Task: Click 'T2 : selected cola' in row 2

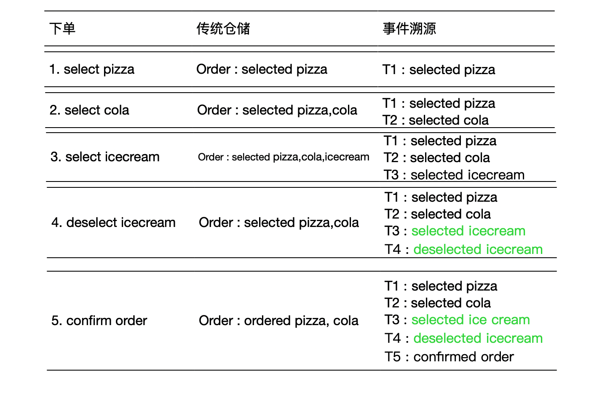Action: (x=436, y=120)
